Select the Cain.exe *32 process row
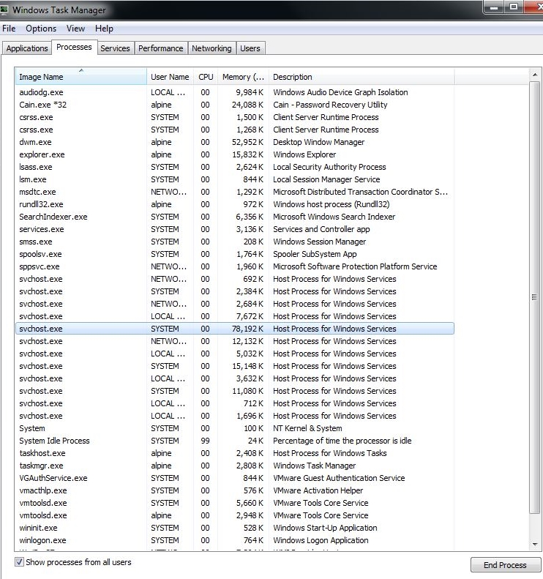The image size is (543, 579). pyautogui.click(x=42, y=105)
